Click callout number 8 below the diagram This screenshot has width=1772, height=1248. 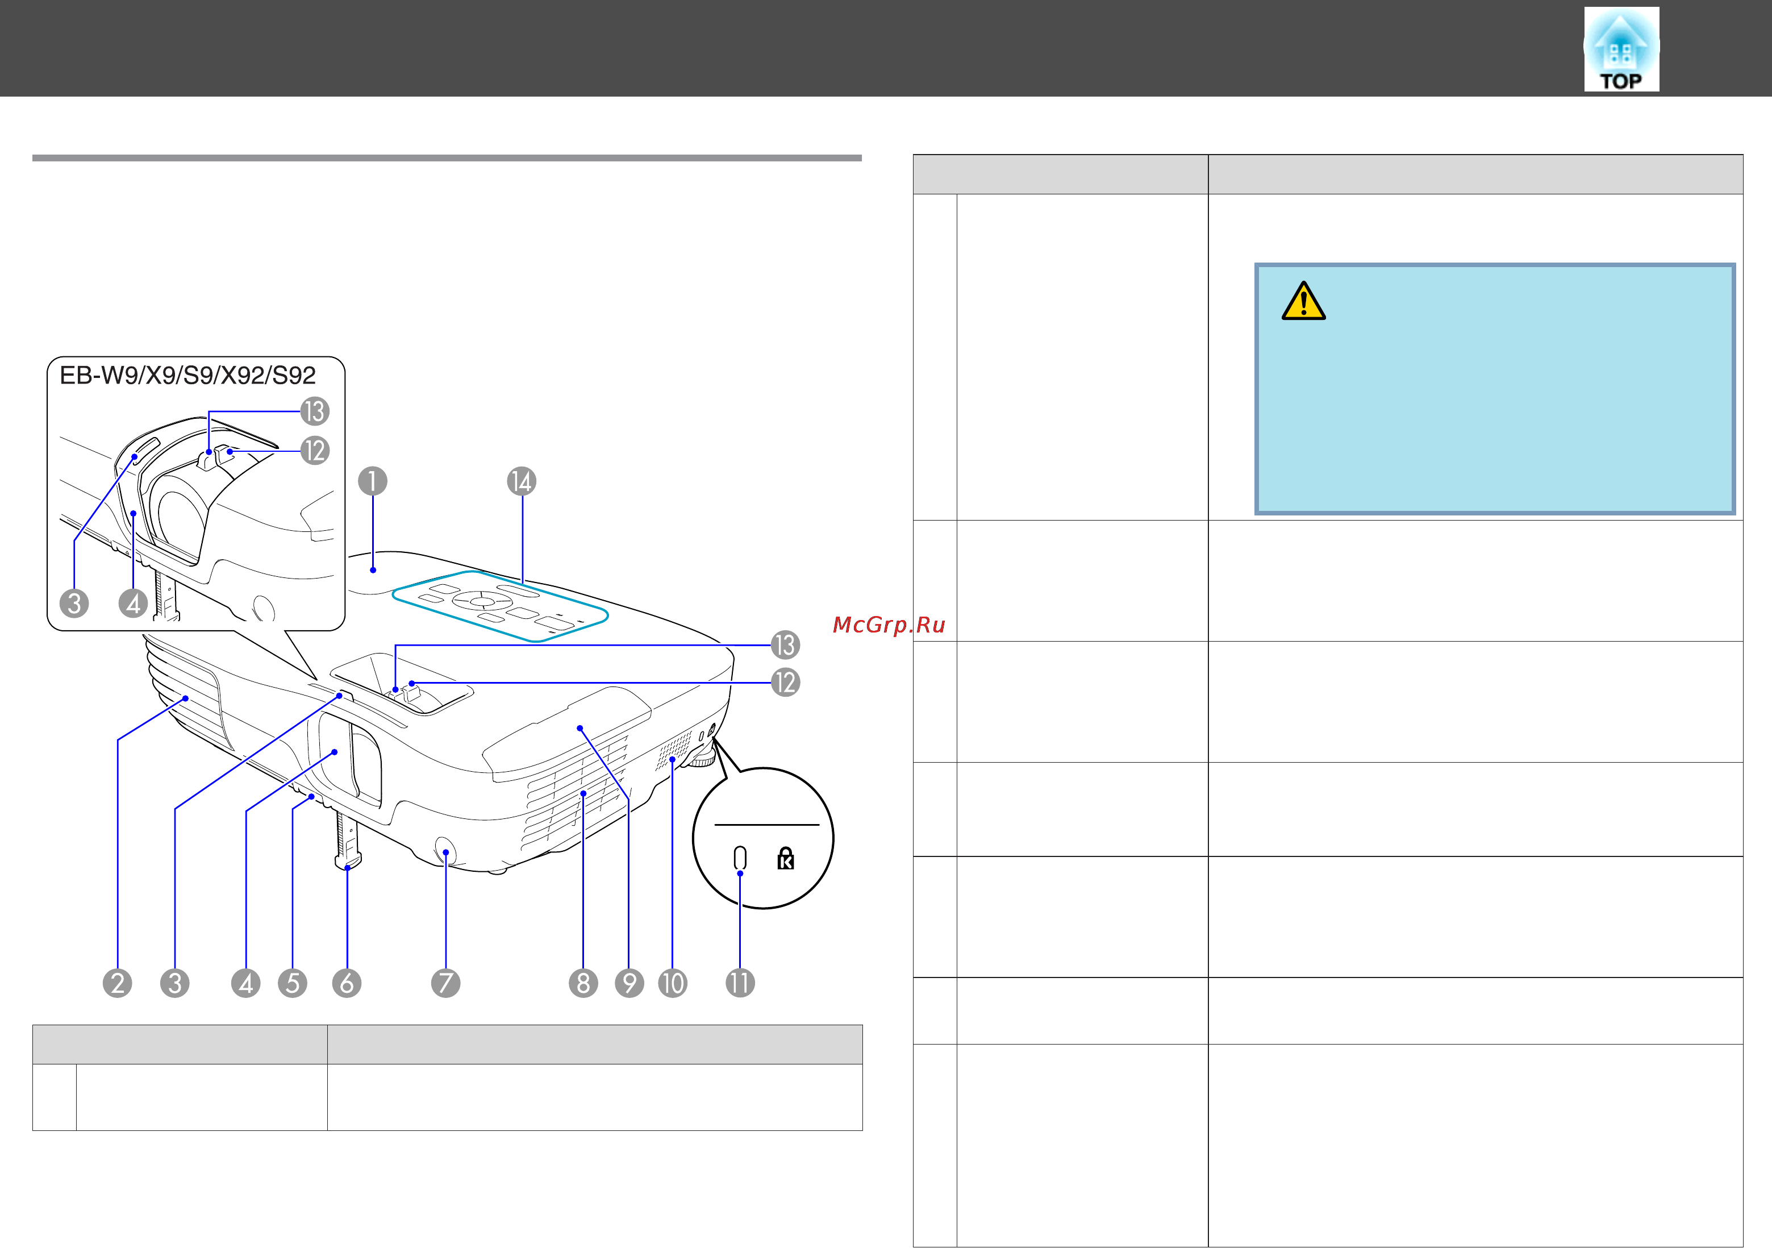(583, 983)
